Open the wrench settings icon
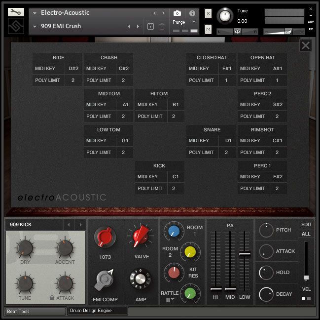Viewport: 320px width, 320px height. pyautogui.click(x=16, y=12)
